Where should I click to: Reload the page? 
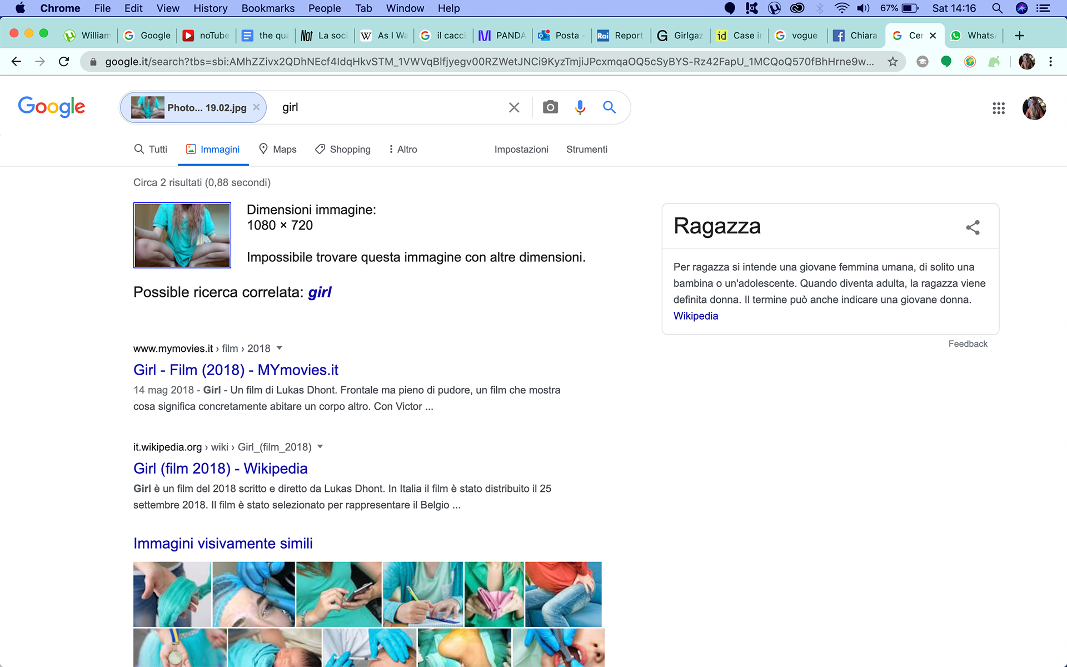click(x=64, y=62)
